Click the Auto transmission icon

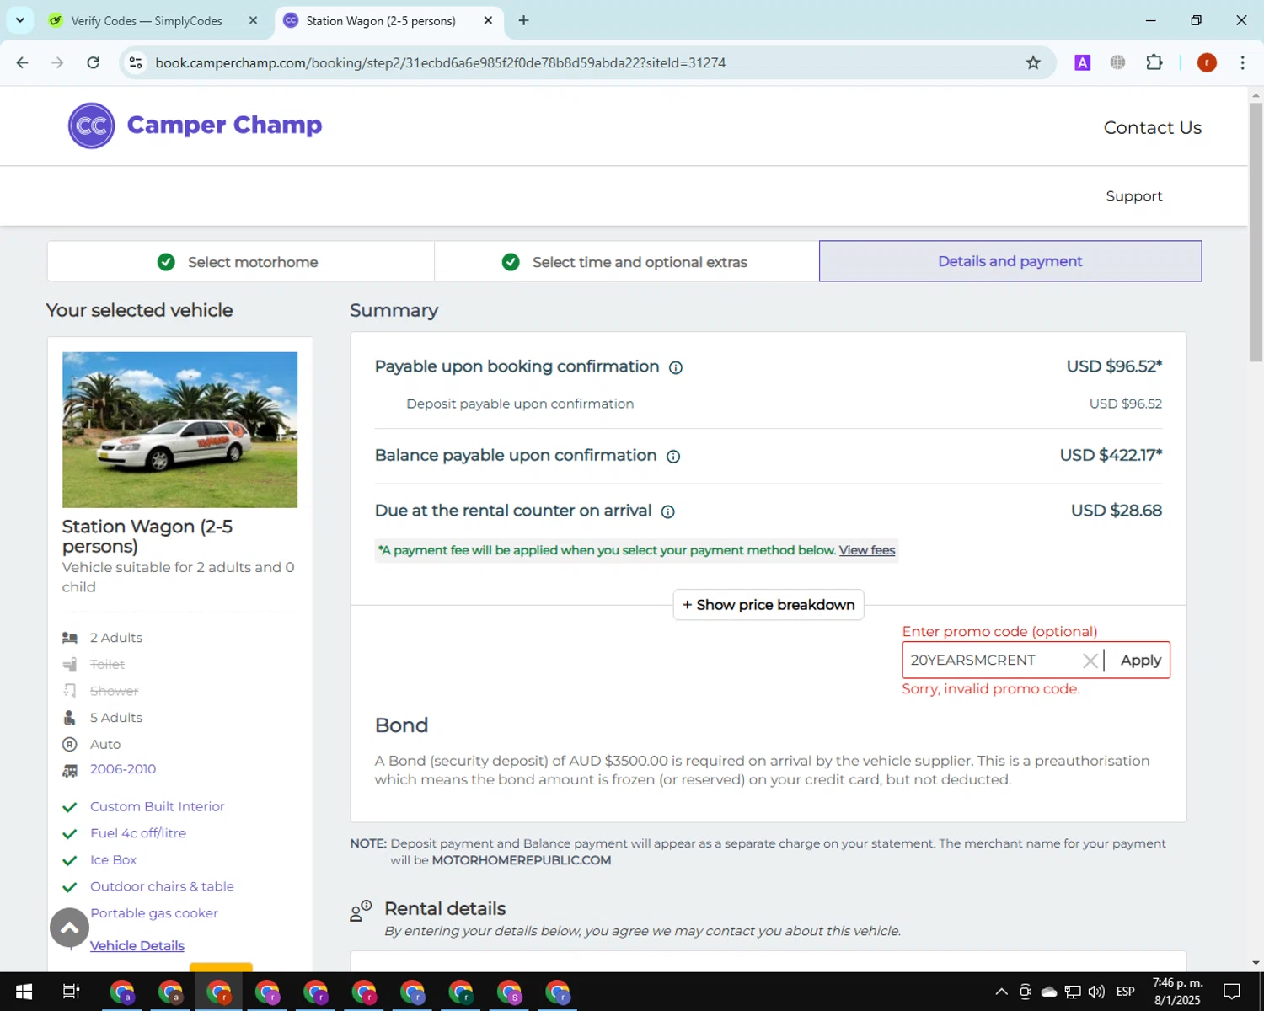[70, 744]
